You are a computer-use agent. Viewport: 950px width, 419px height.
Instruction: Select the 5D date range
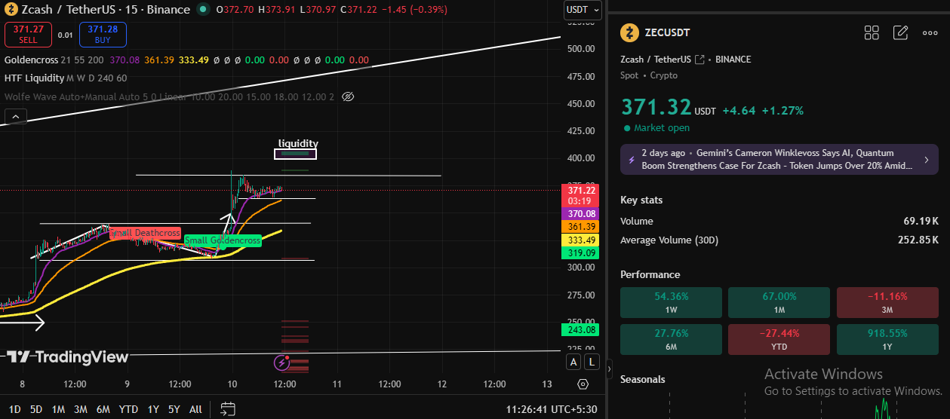(36, 409)
